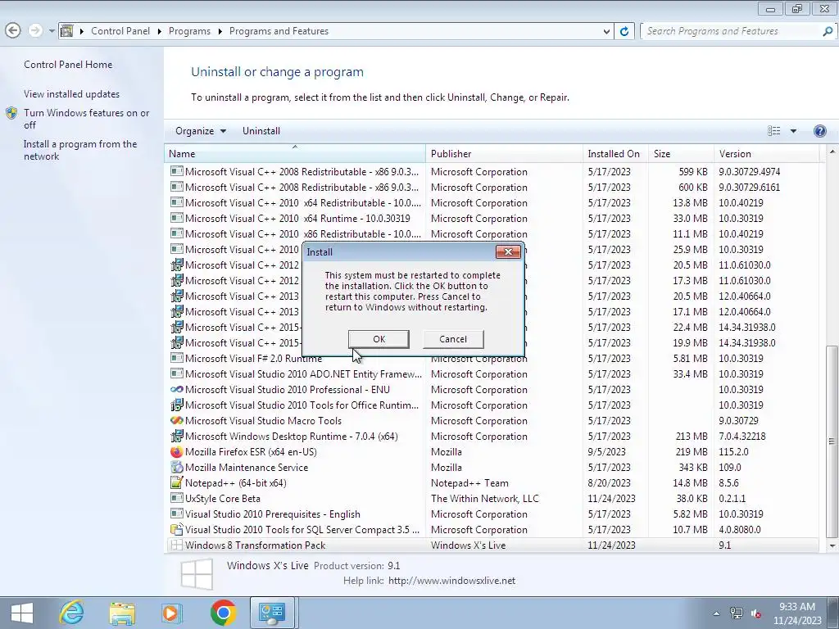Expand address bar history dropdown

click(606, 31)
